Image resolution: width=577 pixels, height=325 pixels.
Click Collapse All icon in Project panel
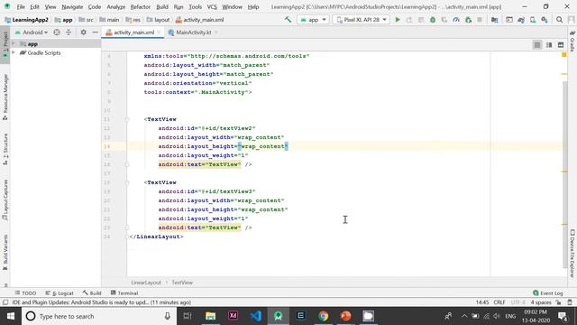coord(69,32)
